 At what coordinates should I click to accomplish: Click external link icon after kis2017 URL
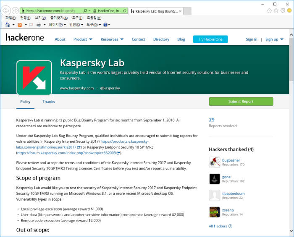tap(79, 147)
